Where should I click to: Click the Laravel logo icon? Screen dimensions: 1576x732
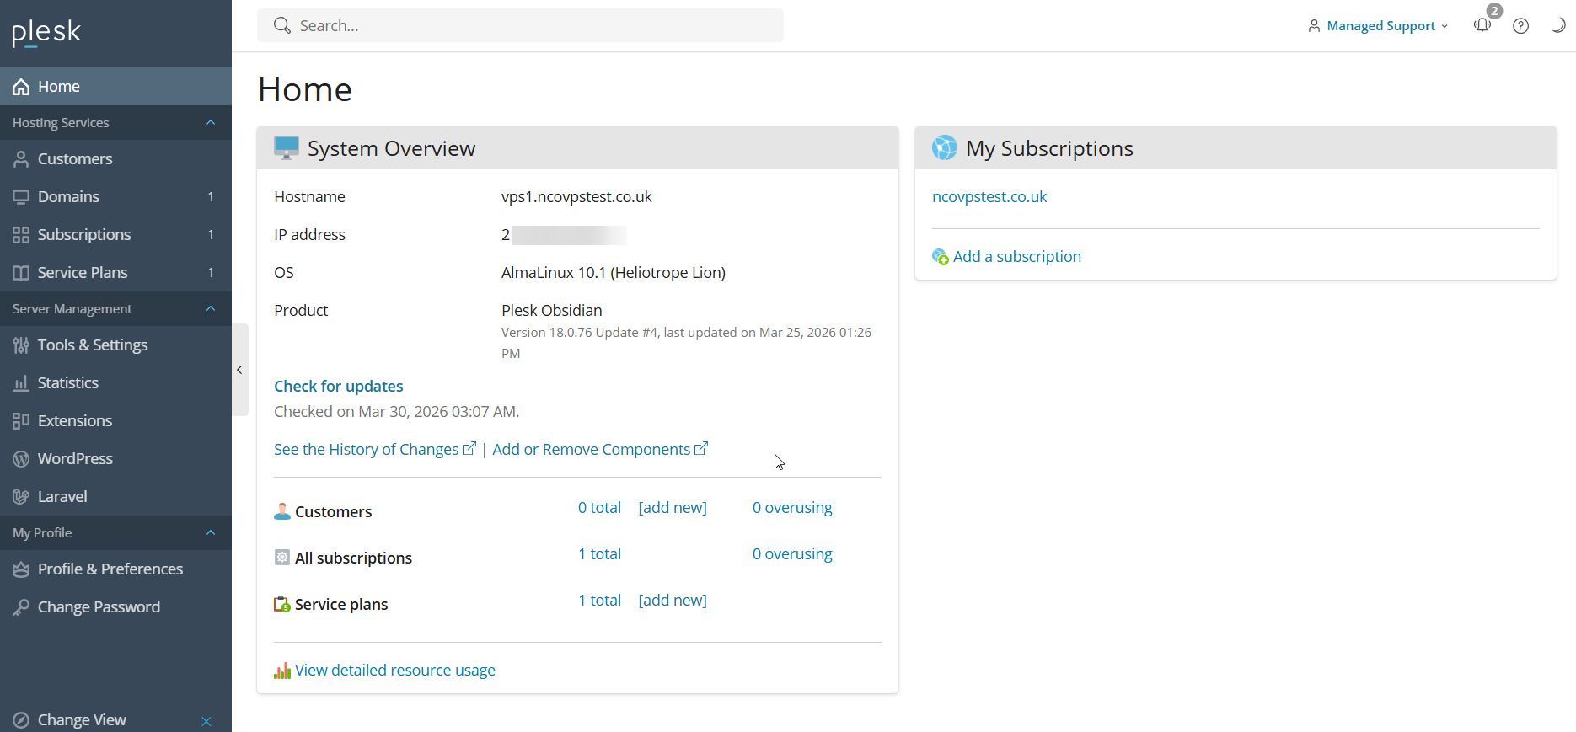21,497
